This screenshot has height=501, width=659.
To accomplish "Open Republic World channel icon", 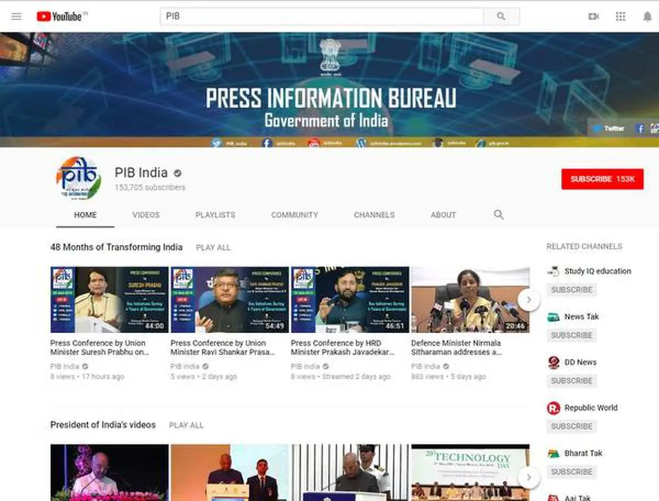I will [x=554, y=408].
